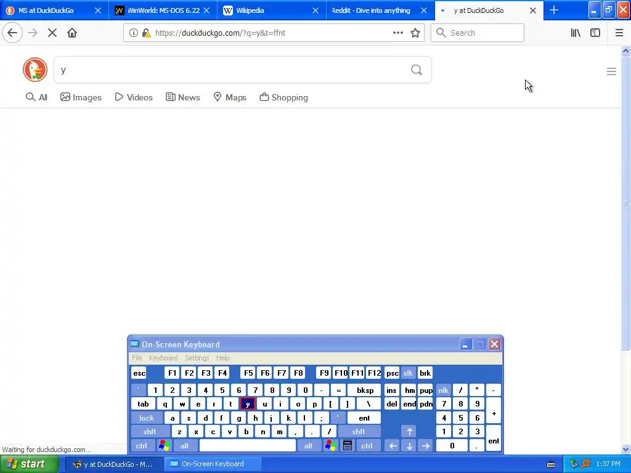Open the Firefox hamburger menu
631x473 pixels.
[x=619, y=33]
